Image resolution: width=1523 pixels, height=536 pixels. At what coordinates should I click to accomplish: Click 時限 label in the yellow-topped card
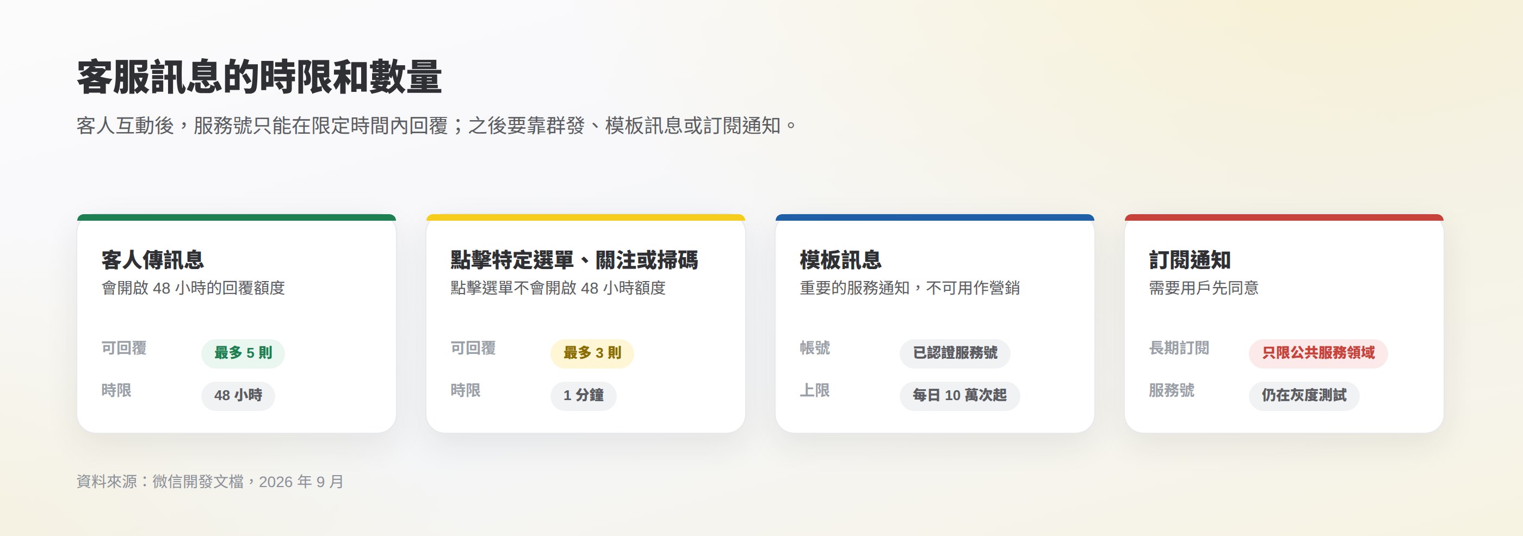[466, 391]
